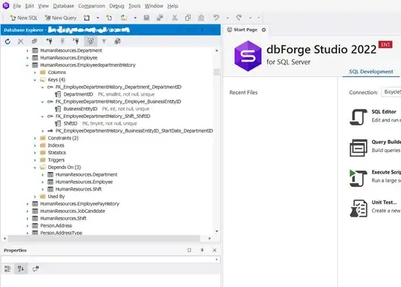Click the Execute Script icon
The width and height of the screenshot is (401, 287).
[358, 178]
